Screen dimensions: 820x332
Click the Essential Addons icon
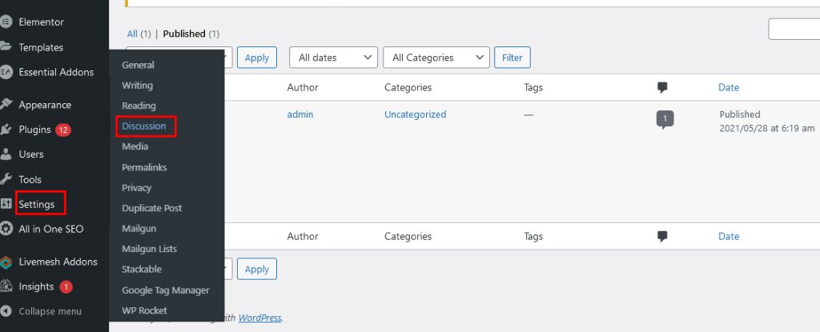[6, 72]
